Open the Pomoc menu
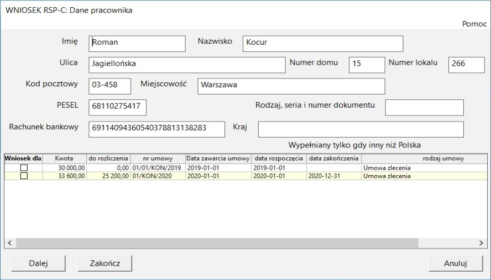Screen dimensions: 491x280 [x=474, y=24]
